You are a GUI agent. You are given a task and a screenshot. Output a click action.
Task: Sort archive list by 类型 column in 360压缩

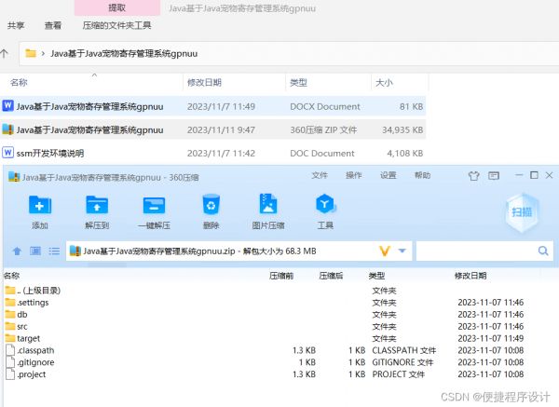tap(376, 276)
